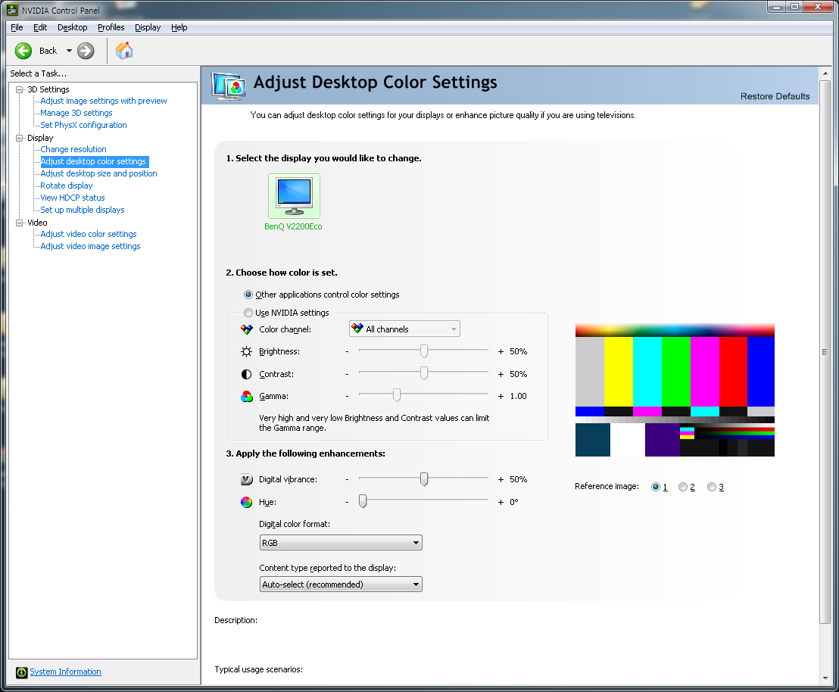
Task: Select the BenQ V2200Eco monitor icon
Action: click(x=294, y=196)
